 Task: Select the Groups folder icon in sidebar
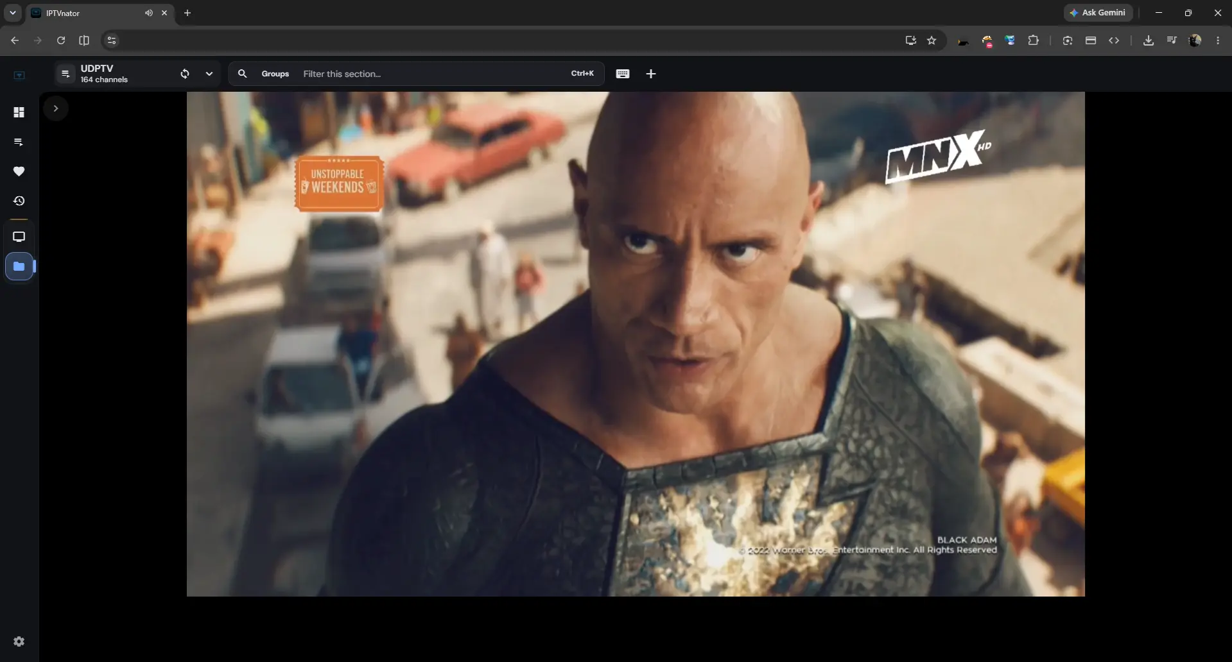[19, 266]
